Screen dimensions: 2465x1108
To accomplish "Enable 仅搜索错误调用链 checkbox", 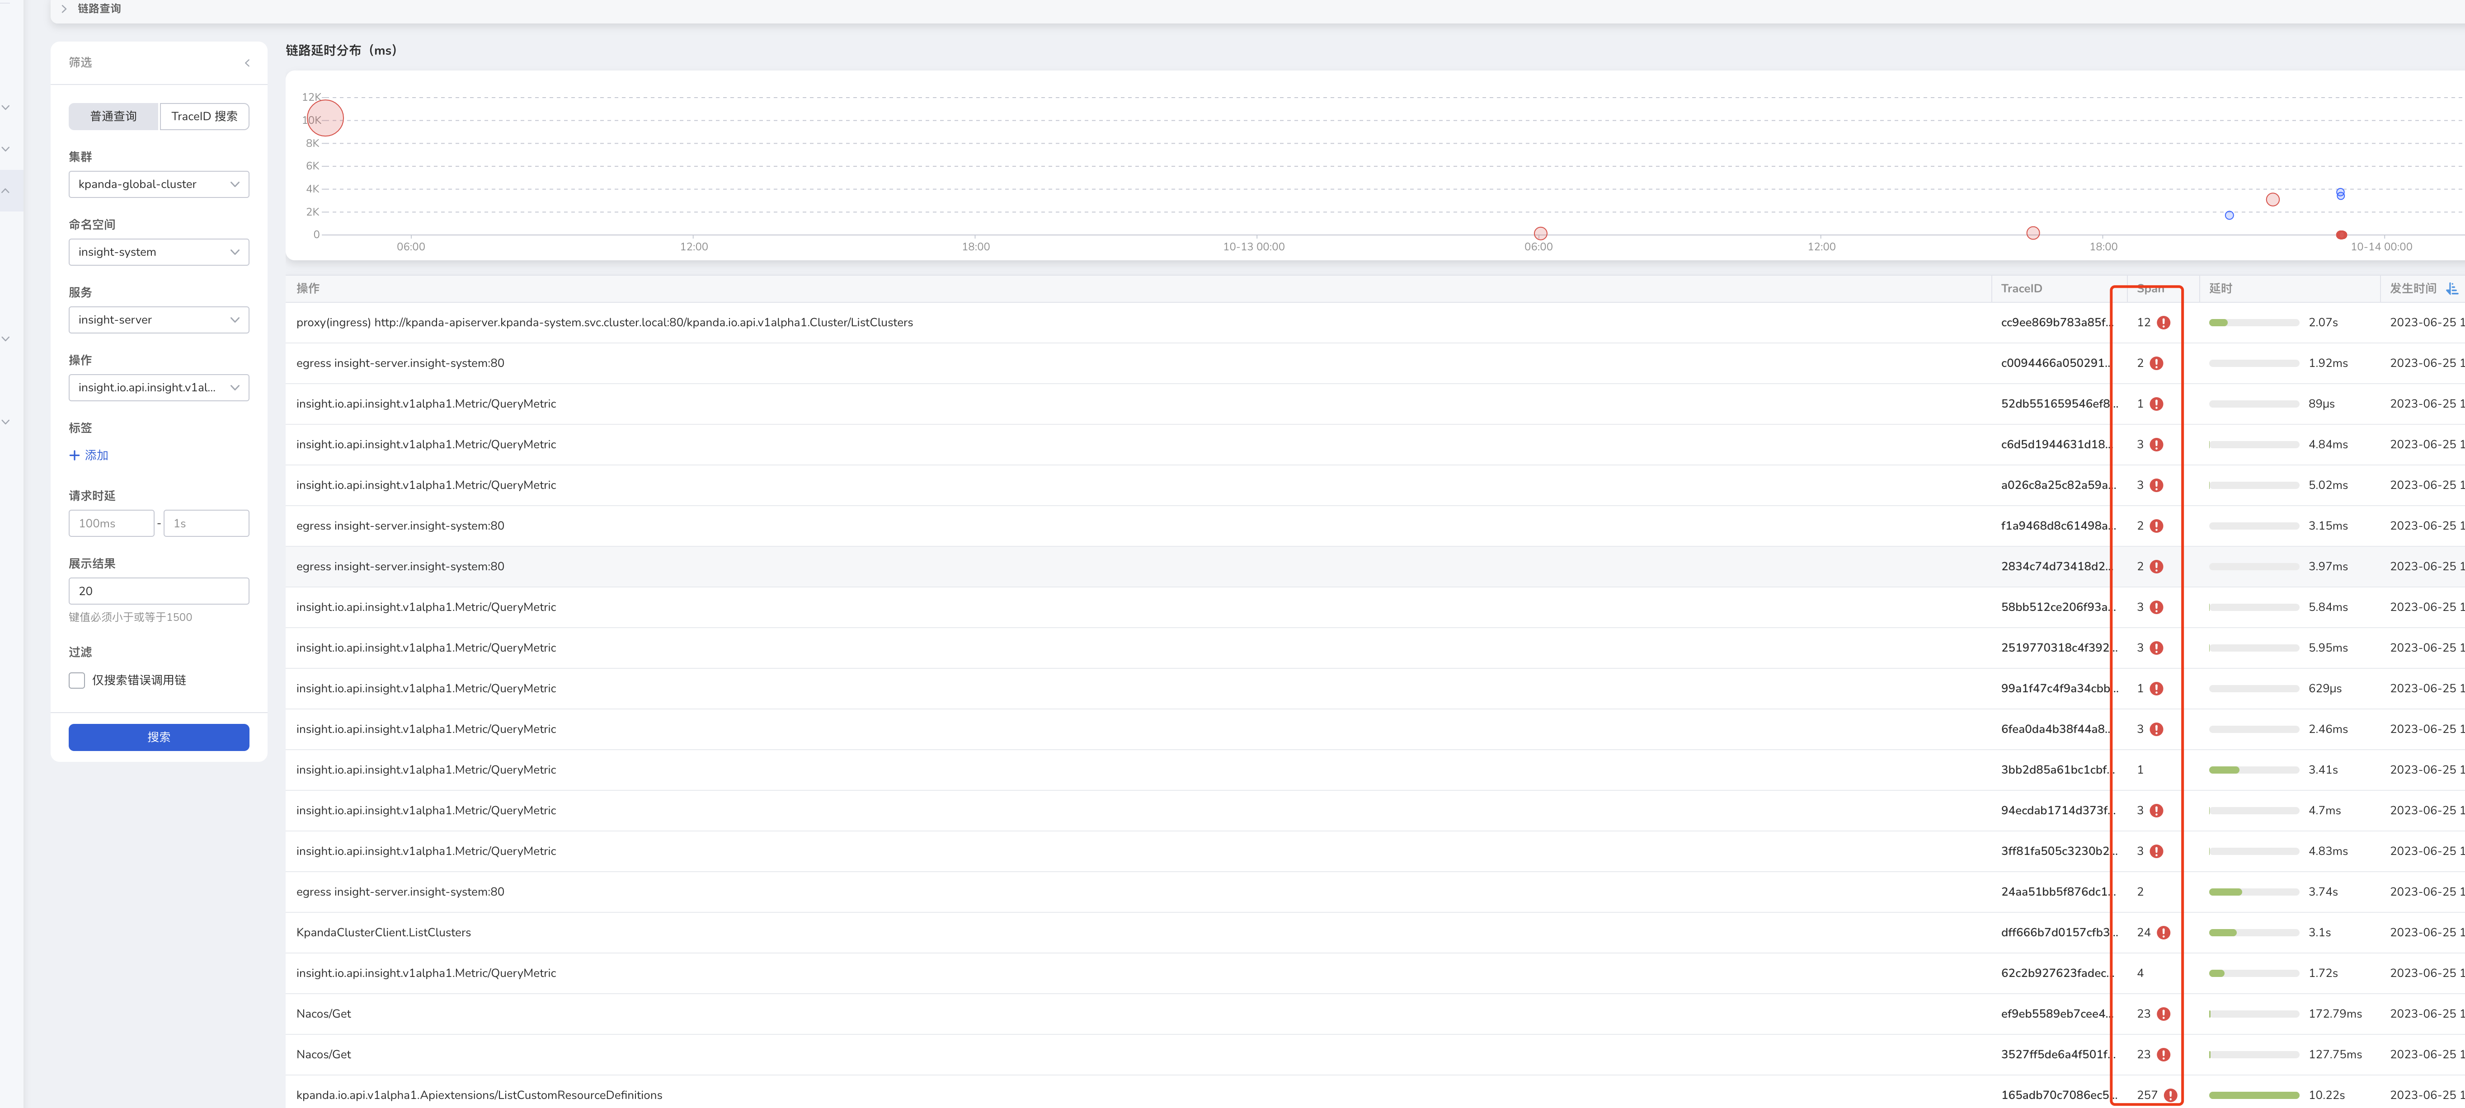I will coord(76,681).
